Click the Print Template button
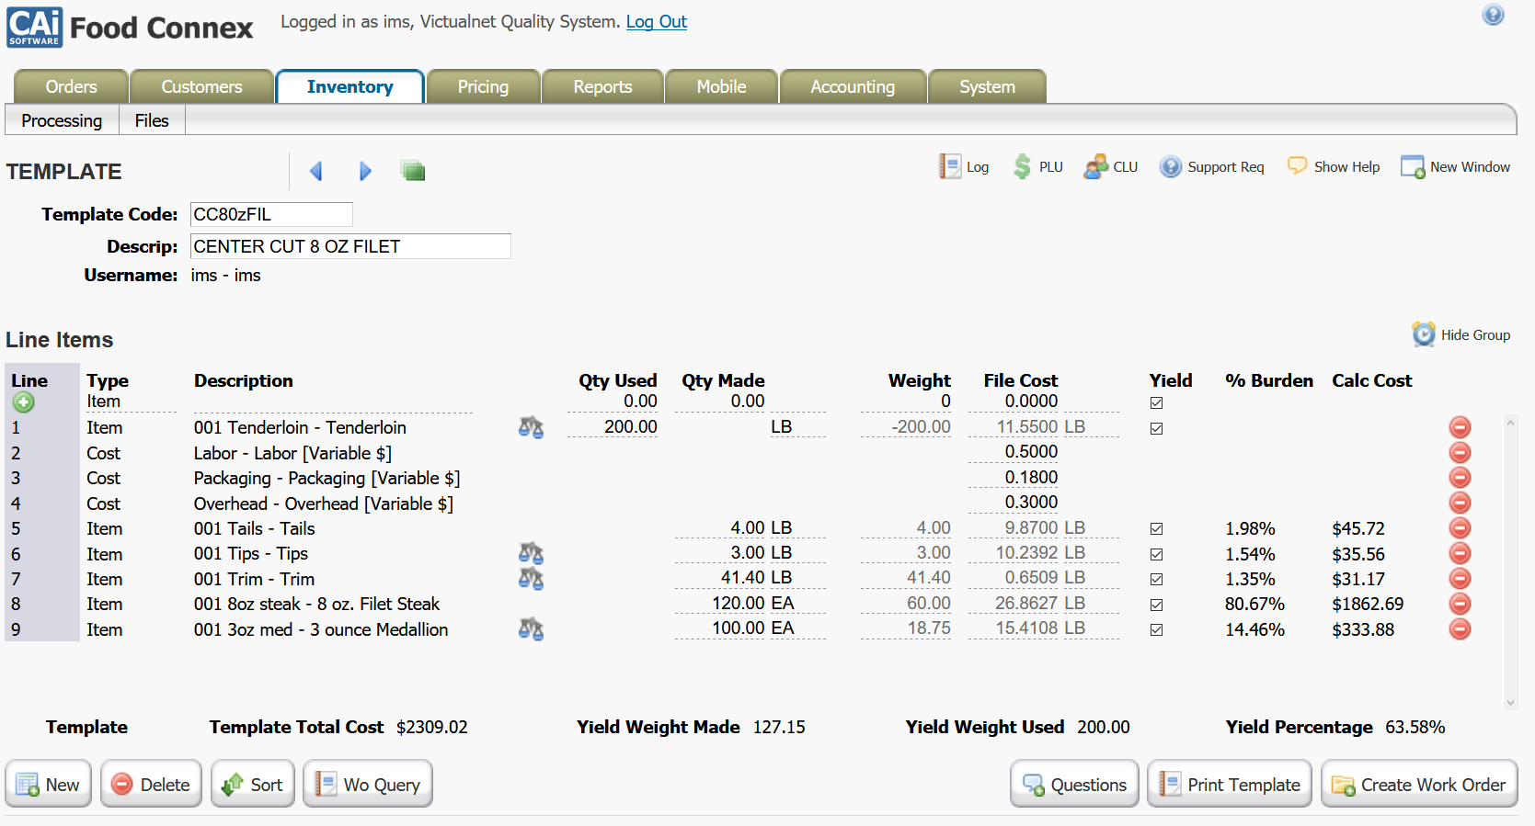This screenshot has width=1535, height=826. point(1230,784)
